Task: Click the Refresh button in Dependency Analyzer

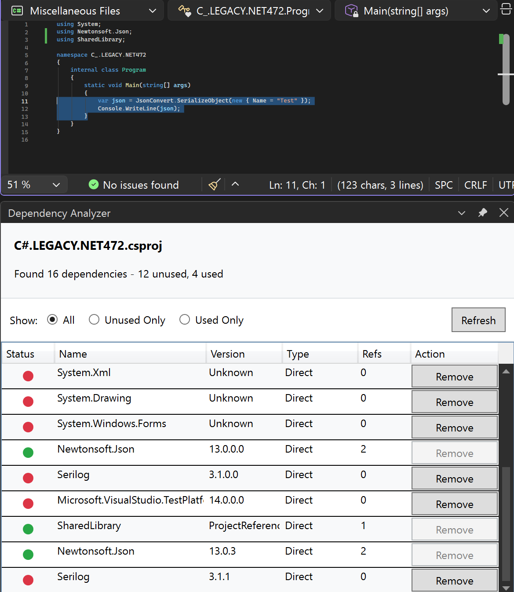Action: (x=478, y=320)
